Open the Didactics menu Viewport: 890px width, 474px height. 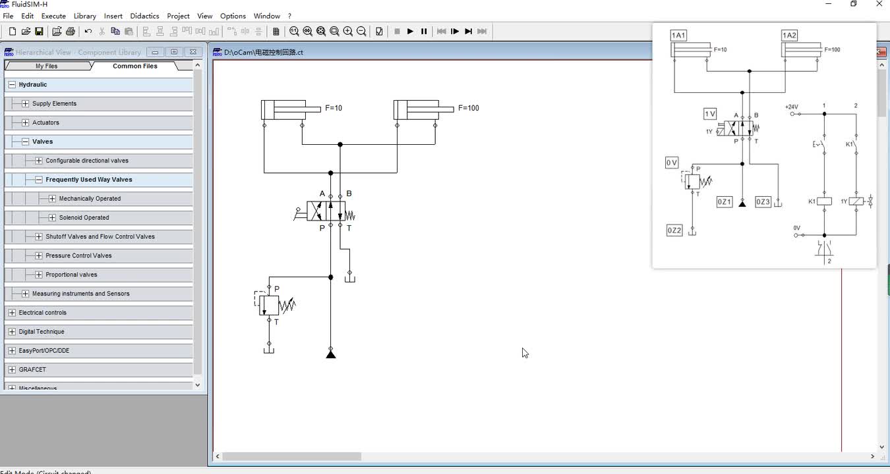pos(144,16)
